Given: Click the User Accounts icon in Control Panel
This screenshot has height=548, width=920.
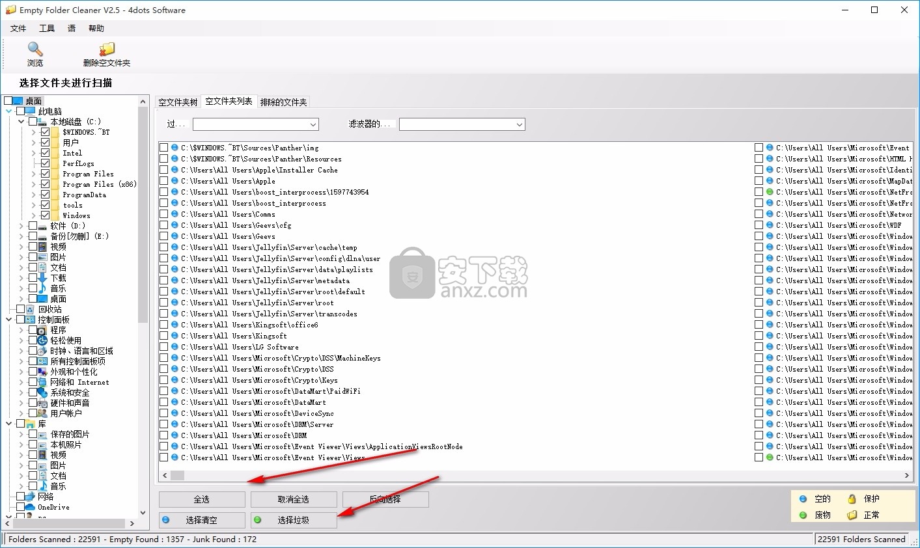Looking at the screenshot, I should tap(43, 413).
